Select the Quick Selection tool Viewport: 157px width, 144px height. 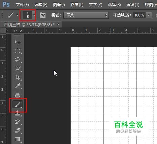coord(18,68)
